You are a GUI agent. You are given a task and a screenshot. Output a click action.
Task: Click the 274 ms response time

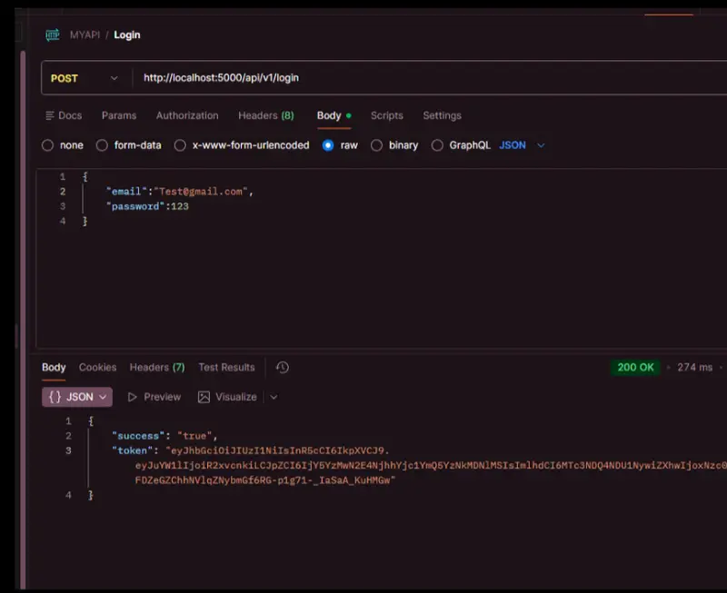click(694, 368)
